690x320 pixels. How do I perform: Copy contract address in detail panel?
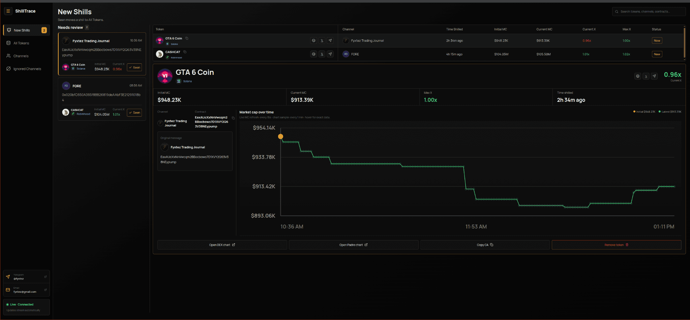pyautogui.click(x=233, y=118)
